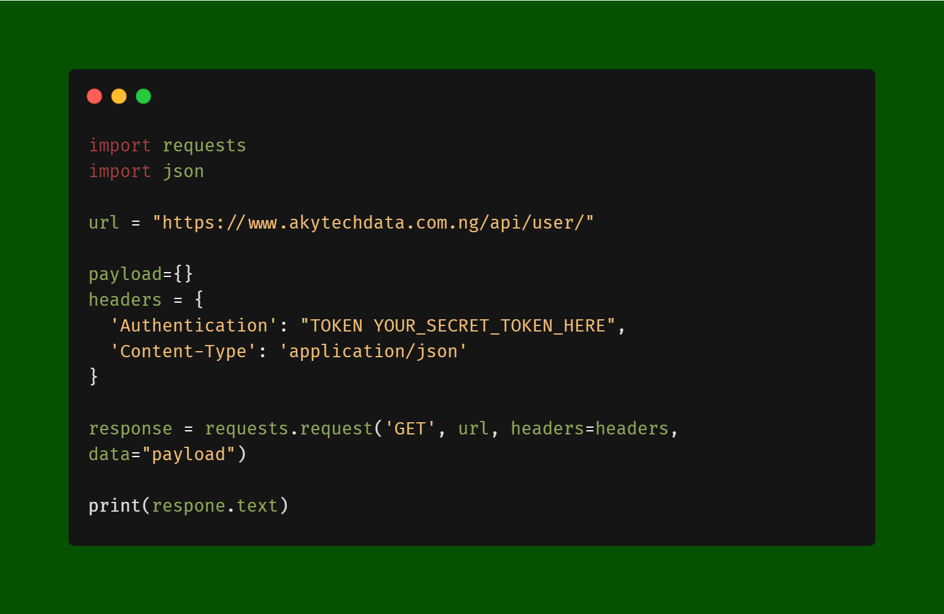Click the print function name

tap(115, 506)
